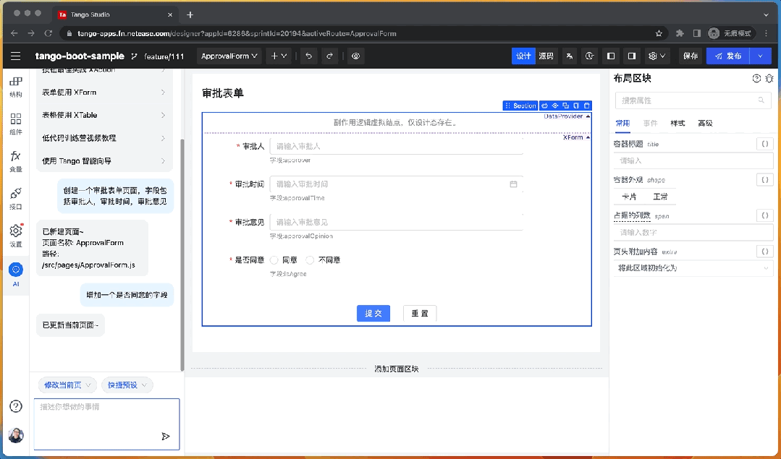Click the search icon in 搜索属性 field
Screen dimensions: 781x459
coord(761,100)
